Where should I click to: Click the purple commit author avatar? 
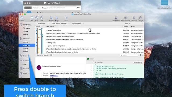[39, 68]
